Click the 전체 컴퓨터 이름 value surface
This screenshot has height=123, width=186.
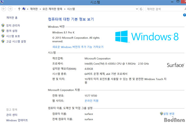point(89,119)
